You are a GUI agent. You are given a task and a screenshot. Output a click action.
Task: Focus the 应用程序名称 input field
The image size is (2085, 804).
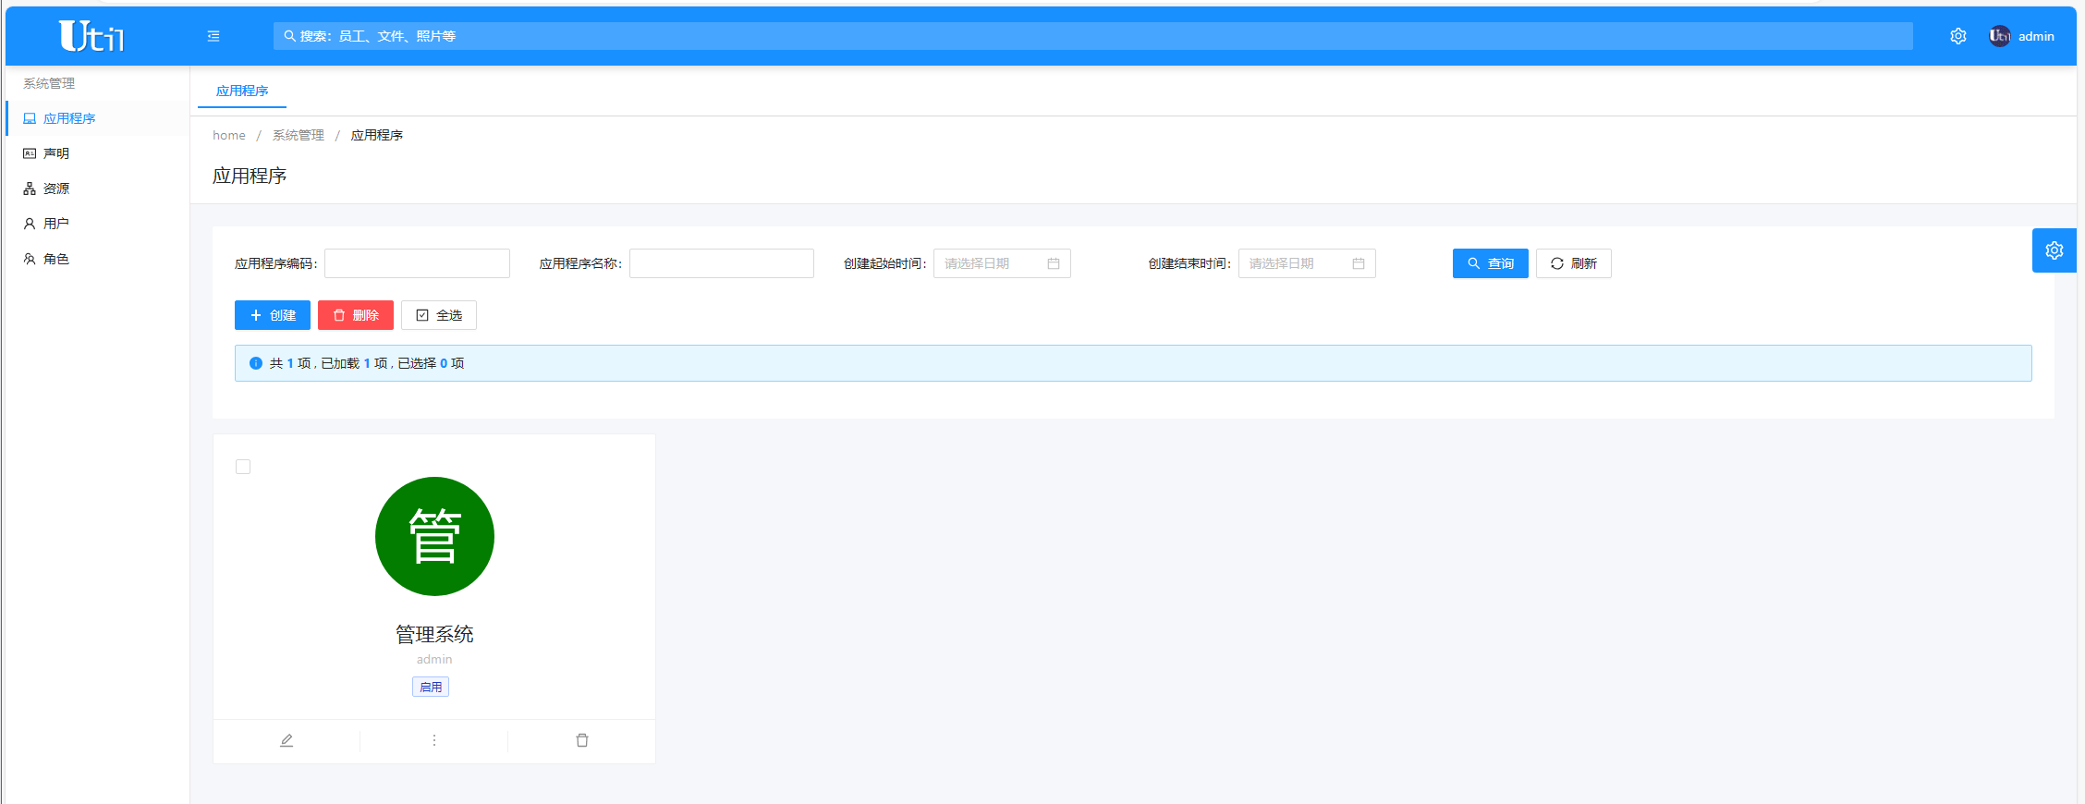tap(722, 263)
